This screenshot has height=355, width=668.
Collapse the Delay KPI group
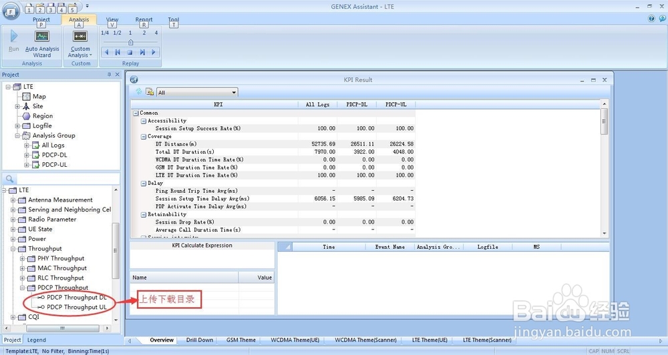[x=144, y=184]
